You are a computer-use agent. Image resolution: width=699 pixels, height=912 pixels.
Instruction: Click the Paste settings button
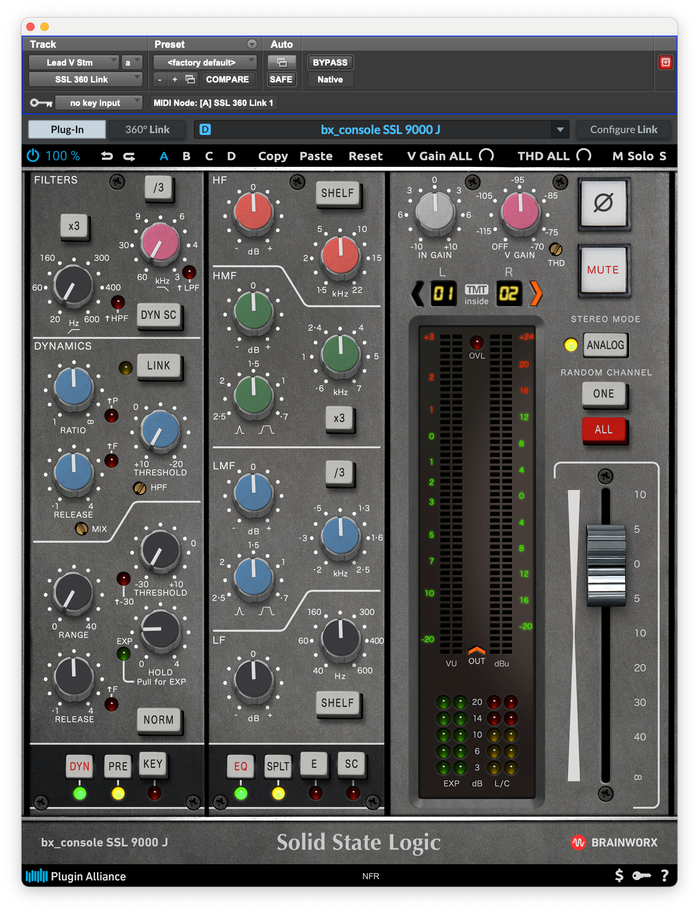316,156
